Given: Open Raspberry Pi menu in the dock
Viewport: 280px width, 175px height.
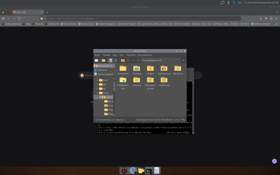Looking at the screenshot, I should pyautogui.click(x=124, y=170).
